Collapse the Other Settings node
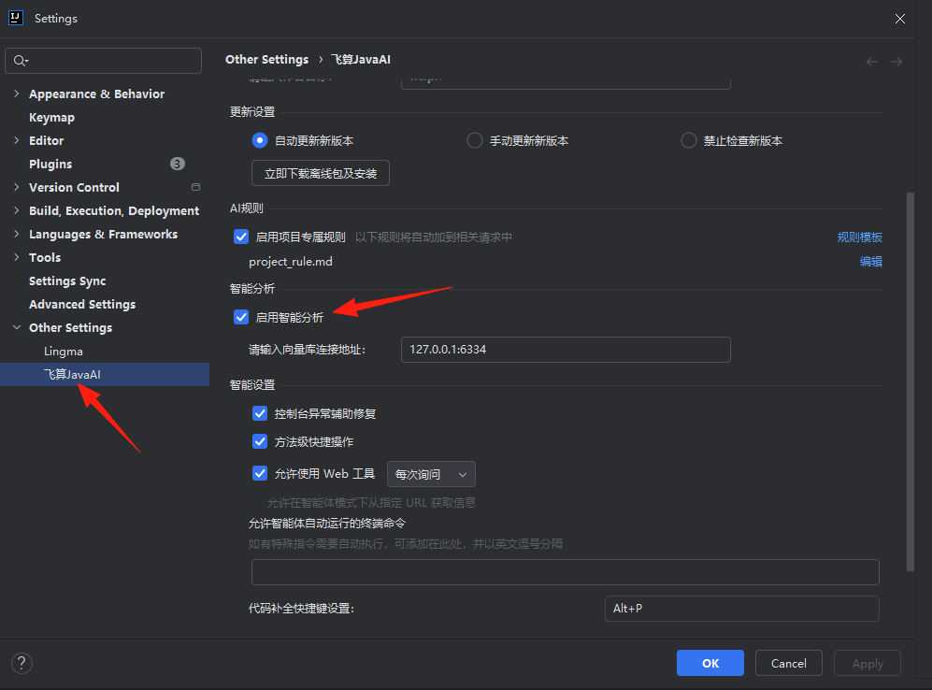Screen dimensions: 932x690 [x=17, y=327]
